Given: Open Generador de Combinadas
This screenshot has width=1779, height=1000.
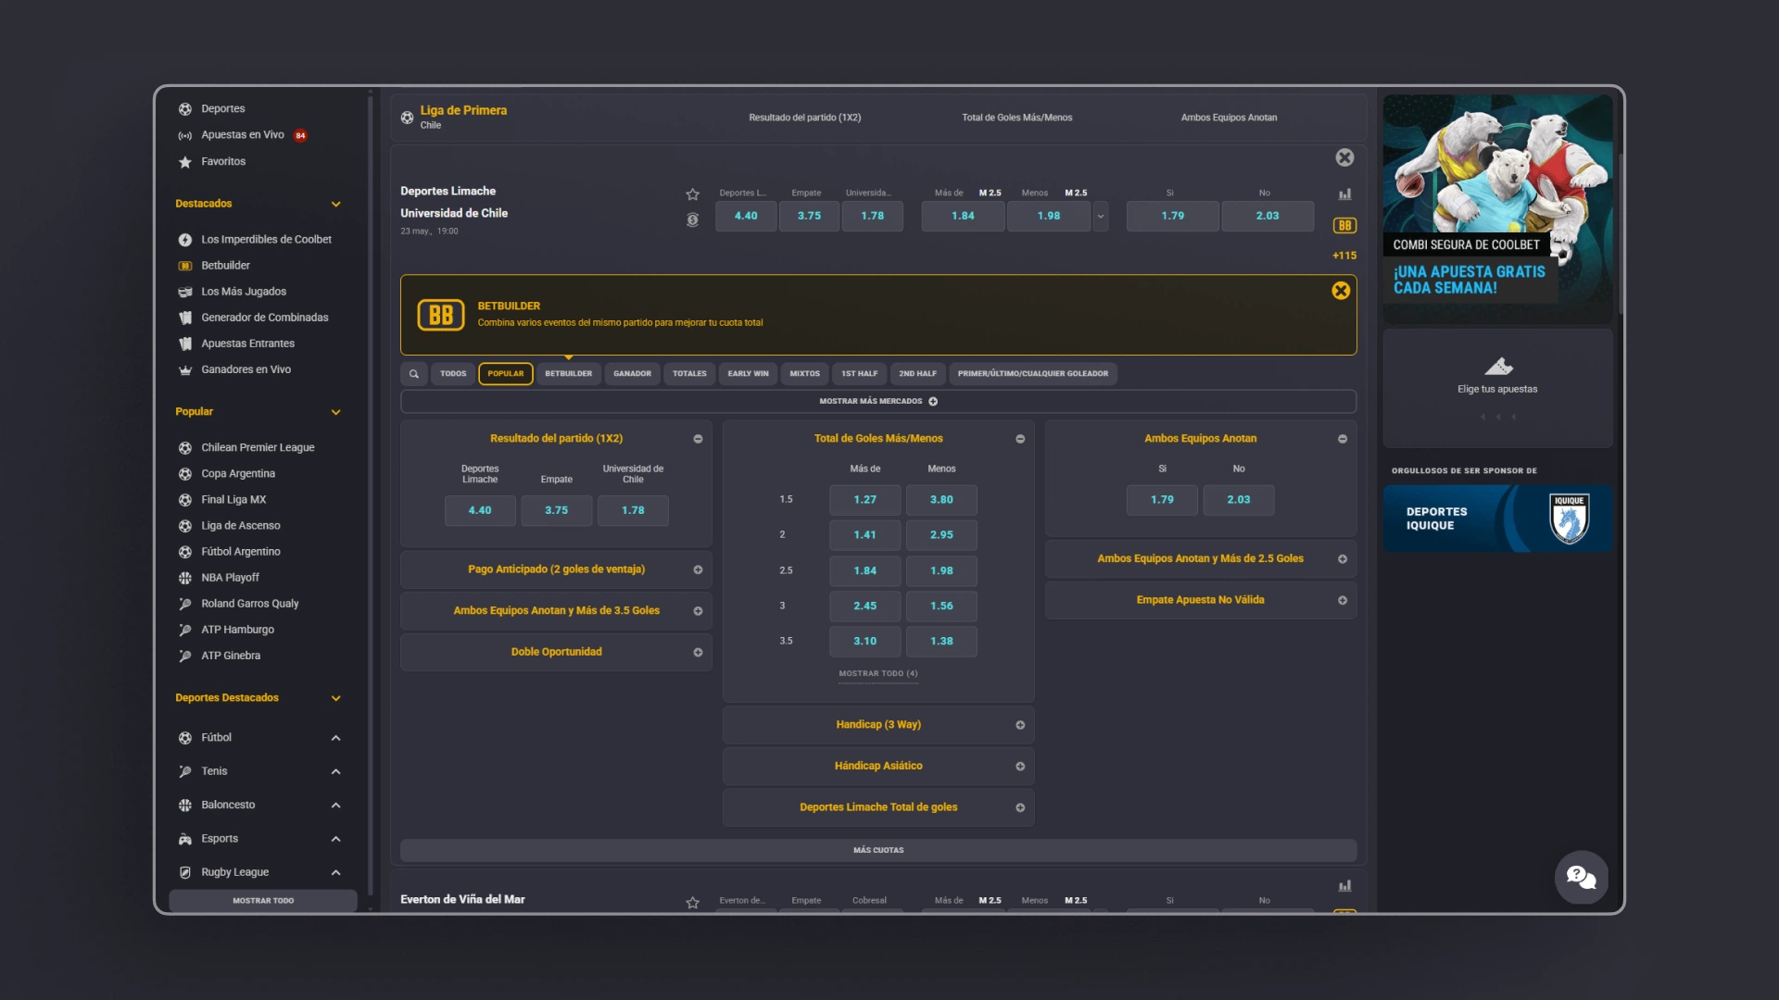Looking at the screenshot, I should (264, 317).
